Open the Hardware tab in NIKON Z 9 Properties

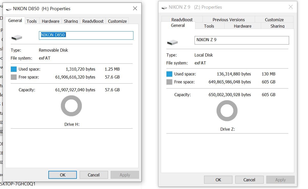(242, 26)
